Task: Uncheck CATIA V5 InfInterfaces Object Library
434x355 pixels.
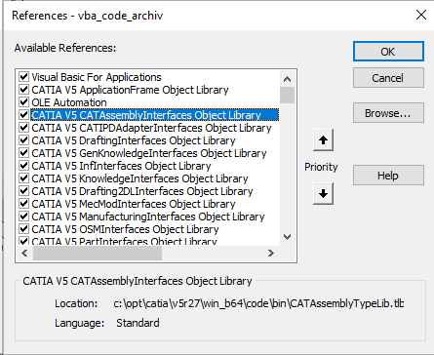Action: click(23, 166)
